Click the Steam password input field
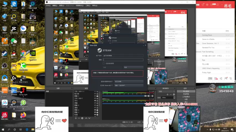 pos(123,60)
